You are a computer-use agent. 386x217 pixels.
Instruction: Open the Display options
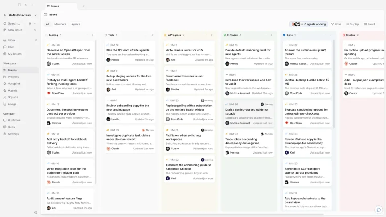pyautogui.click(x=353, y=24)
